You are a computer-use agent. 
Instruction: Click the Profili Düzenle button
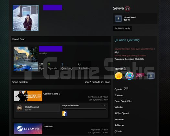click(x=122, y=28)
